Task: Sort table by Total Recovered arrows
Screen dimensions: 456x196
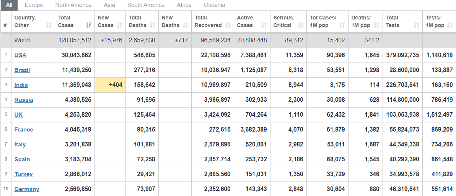Action: tap(228, 26)
